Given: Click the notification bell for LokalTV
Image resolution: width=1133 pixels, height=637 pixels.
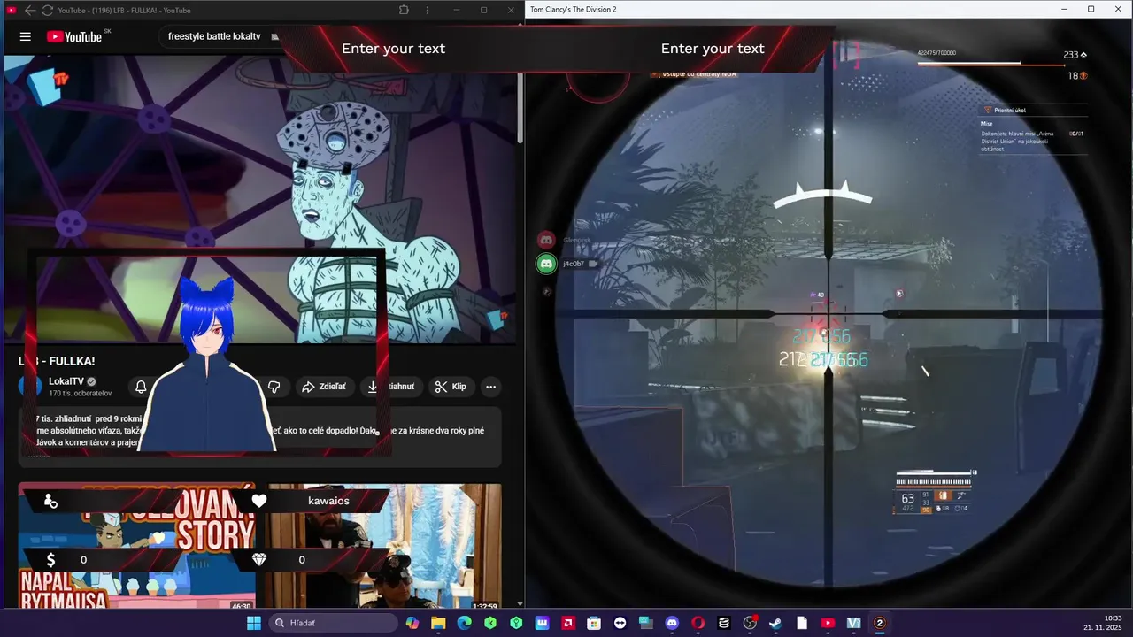Looking at the screenshot, I should [x=141, y=387].
